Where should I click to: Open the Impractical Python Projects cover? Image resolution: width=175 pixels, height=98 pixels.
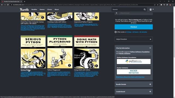click(x=87, y=16)
